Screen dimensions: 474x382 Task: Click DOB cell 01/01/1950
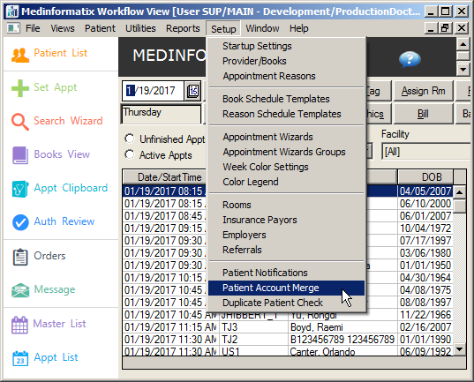425,266
